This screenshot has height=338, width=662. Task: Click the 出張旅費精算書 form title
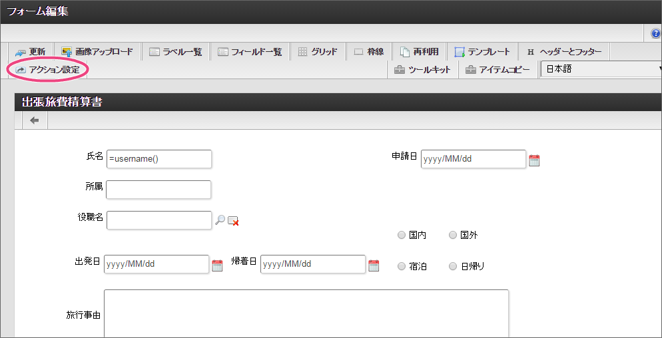[62, 102]
